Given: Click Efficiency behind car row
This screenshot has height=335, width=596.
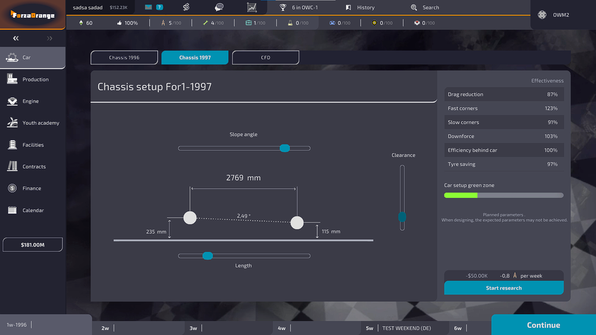Looking at the screenshot, I should [x=504, y=150].
